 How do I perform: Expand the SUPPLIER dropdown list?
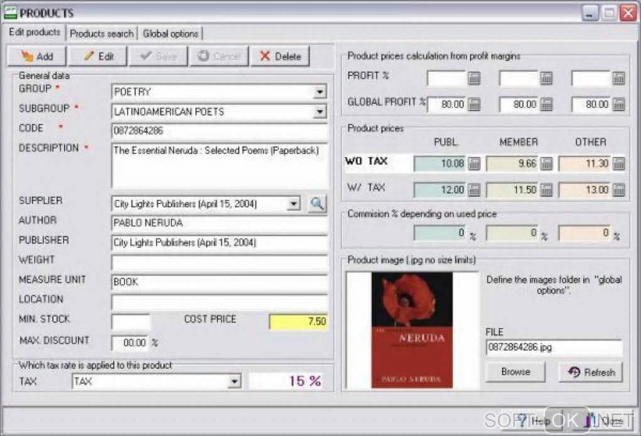click(293, 204)
